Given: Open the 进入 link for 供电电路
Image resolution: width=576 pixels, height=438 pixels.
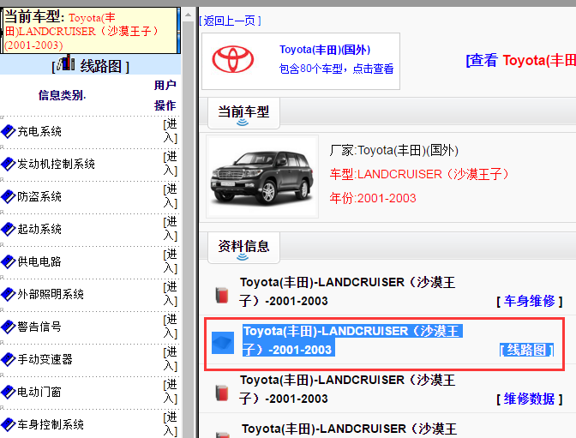Looking at the screenshot, I should pos(170,261).
